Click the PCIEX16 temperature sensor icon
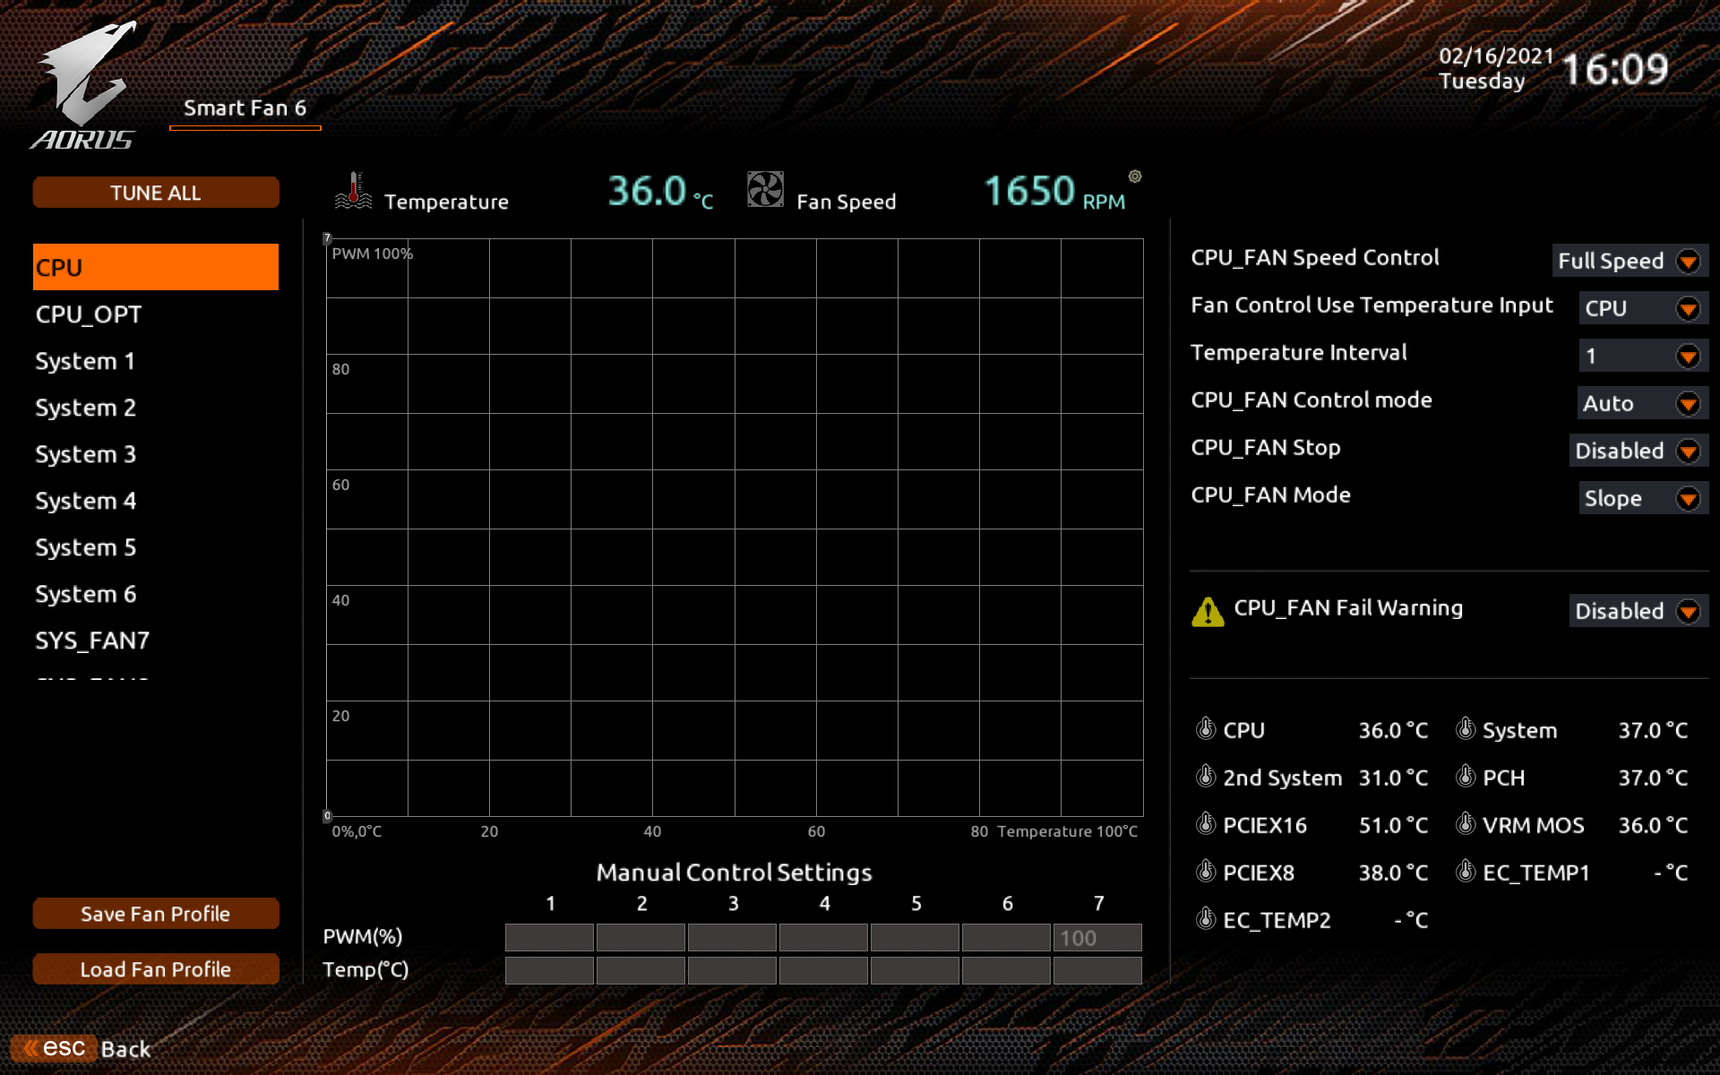The height and width of the screenshot is (1075, 1720). pyautogui.click(x=1206, y=824)
